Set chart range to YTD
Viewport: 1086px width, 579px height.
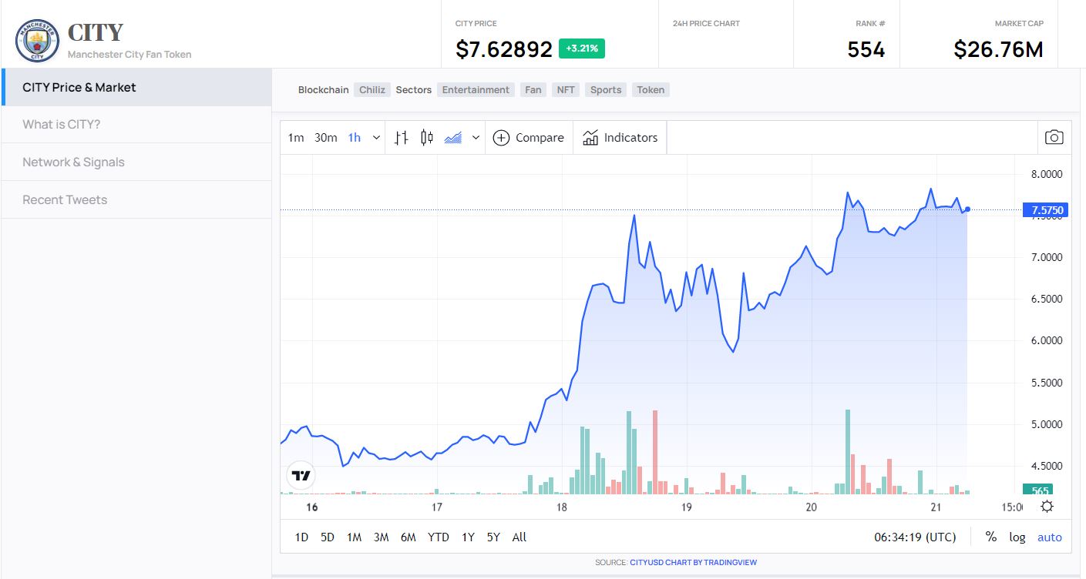pos(439,537)
